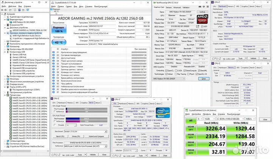Click the Хорошо 100 % health status box
The height and width of the screenshot is (159, 273).
pos(59,29)
